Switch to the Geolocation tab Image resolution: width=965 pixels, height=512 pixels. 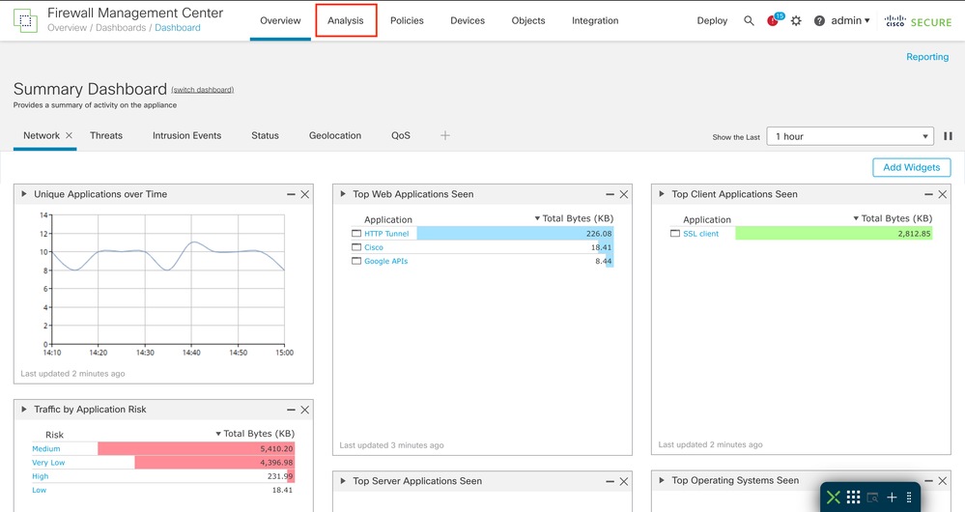tap(334, 136)
